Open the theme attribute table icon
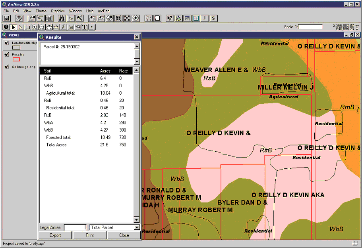362x248 pixels. pyautogui.click(x=49, y=19)
